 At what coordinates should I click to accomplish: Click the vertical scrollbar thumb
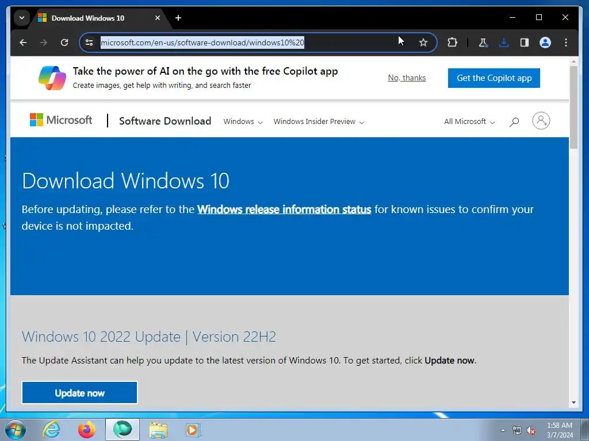pos(573,107)
